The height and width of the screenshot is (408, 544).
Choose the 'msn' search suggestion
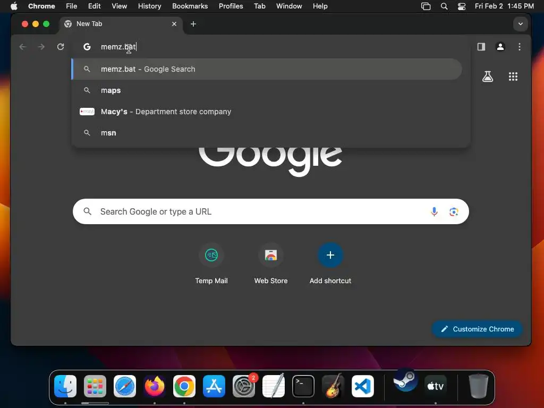pyautogui.click(x=267, y=133)
